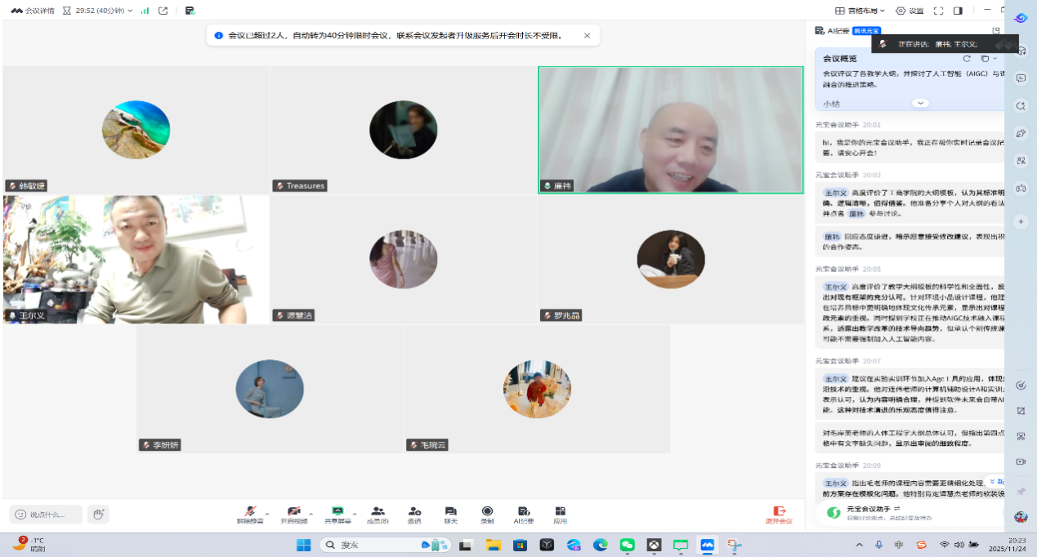
Task: Click the invite (邀请) icon
Action: coord(414,514)
